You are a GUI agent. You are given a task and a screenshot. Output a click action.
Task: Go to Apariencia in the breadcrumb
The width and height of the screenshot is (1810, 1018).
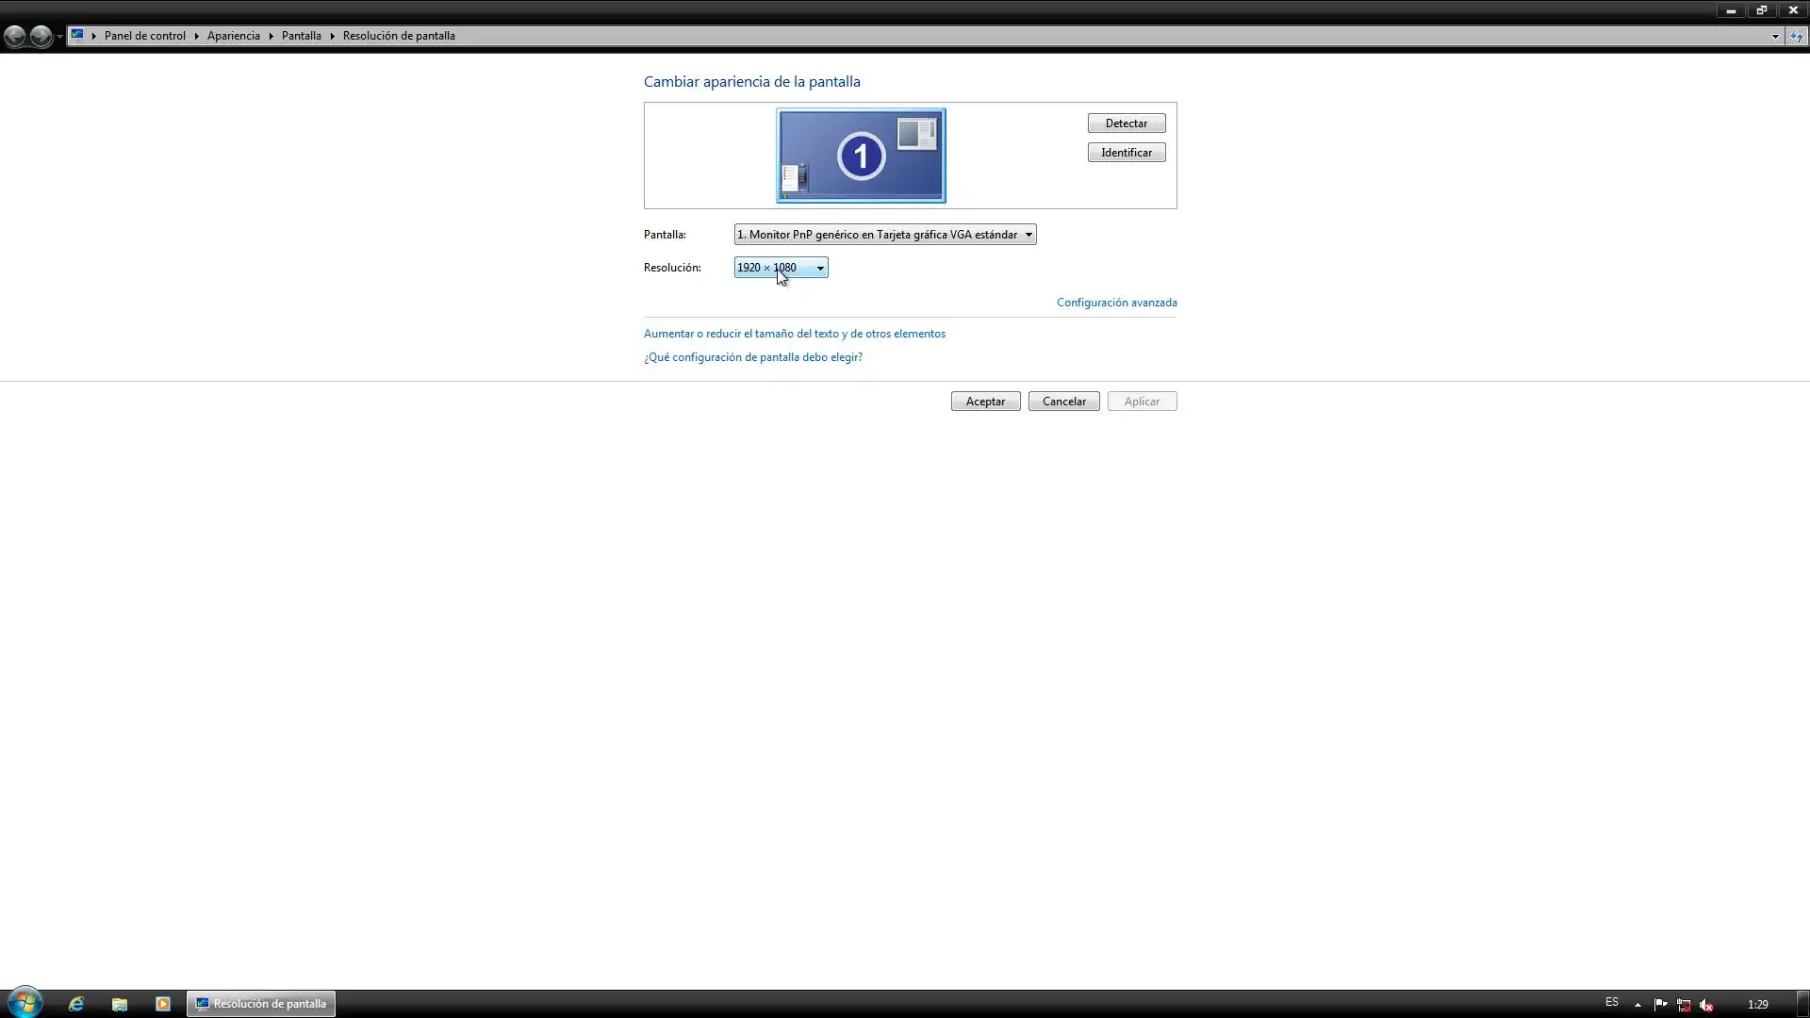pos(233,36)
